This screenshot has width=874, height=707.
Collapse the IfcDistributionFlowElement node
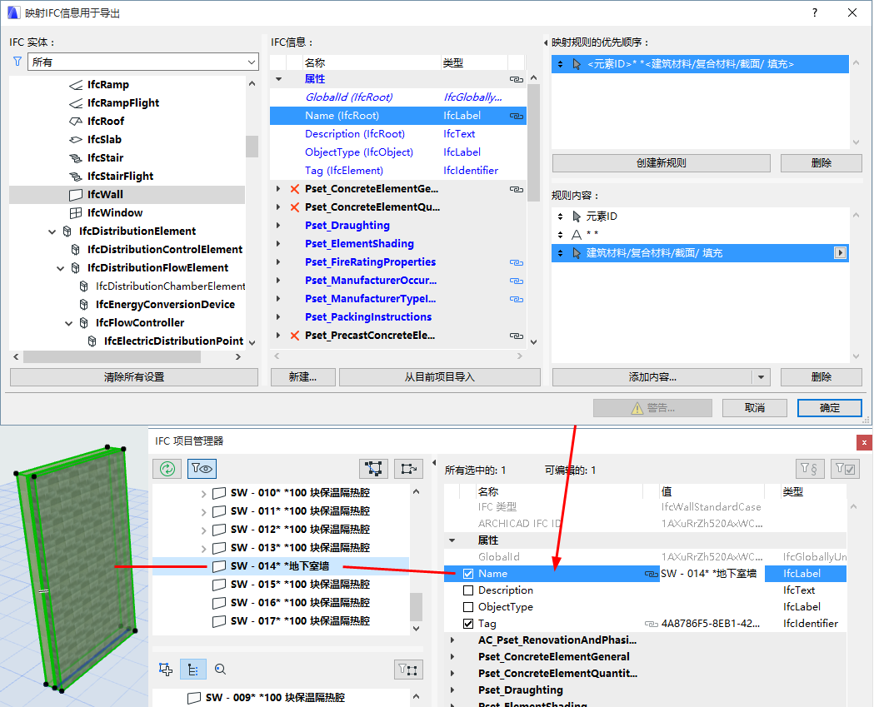(60, 268)
